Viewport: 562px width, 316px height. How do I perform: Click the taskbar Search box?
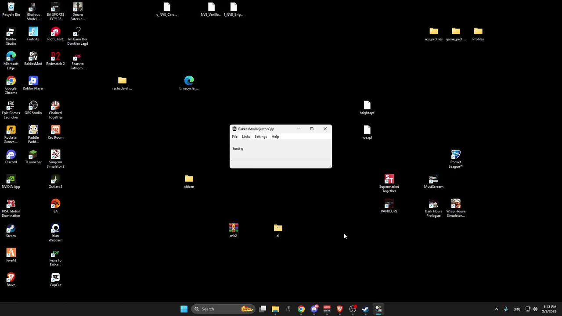[224, 309]
